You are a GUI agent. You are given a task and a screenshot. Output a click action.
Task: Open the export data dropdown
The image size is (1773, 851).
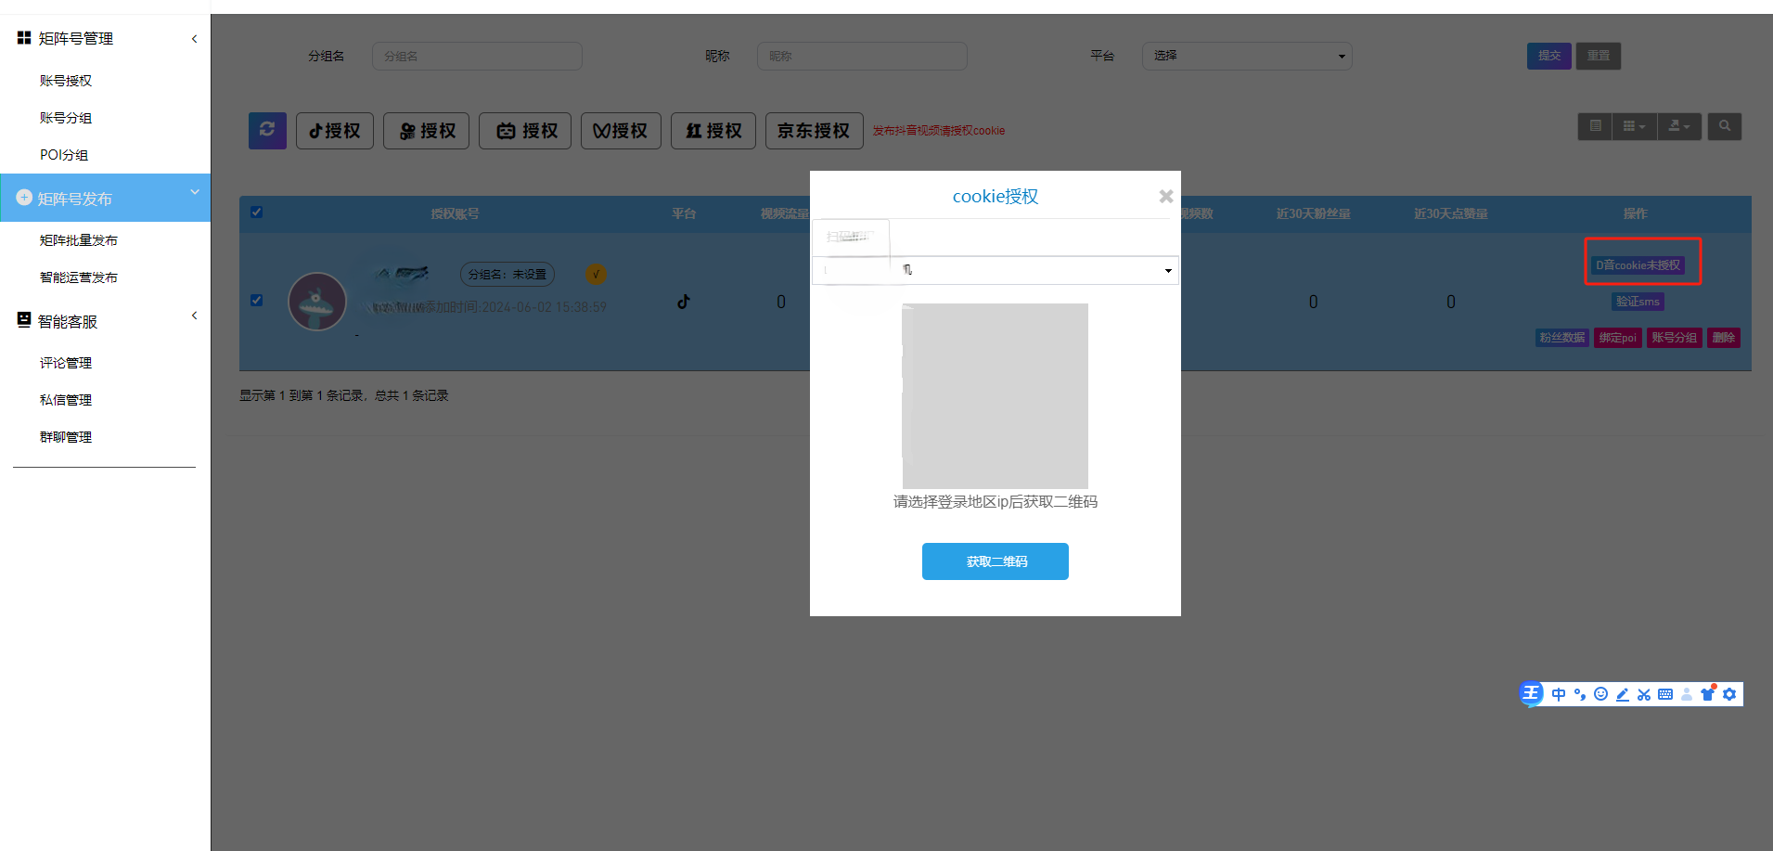click(x=1679, y=126)
